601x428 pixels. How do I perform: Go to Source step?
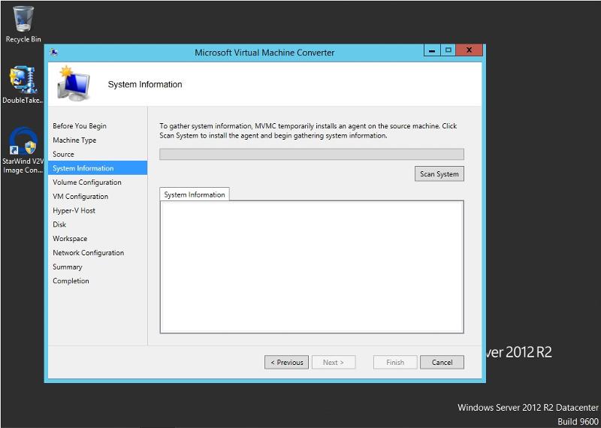tap(63, 154)
